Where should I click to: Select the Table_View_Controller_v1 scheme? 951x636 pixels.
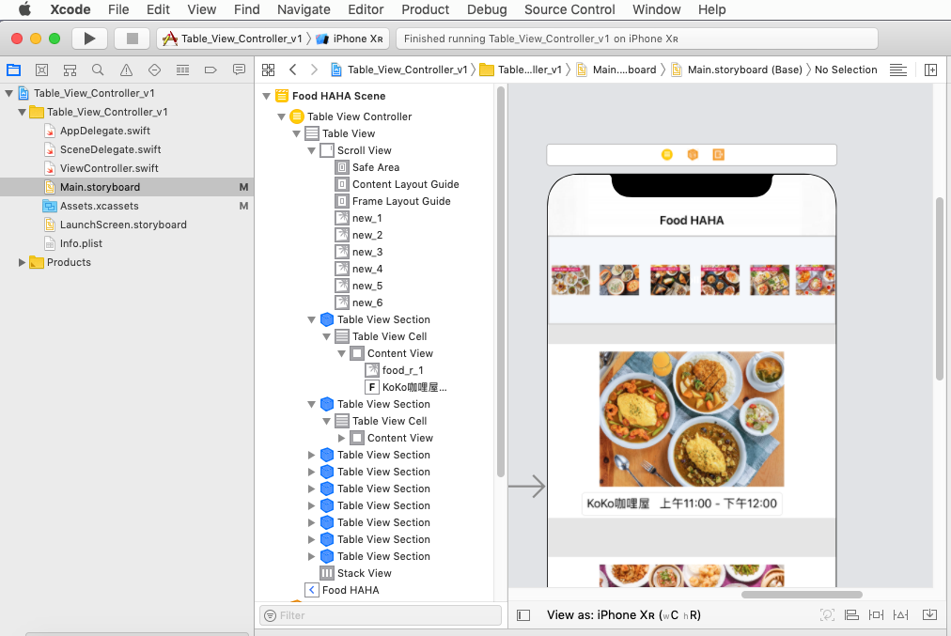pos(233,39)
